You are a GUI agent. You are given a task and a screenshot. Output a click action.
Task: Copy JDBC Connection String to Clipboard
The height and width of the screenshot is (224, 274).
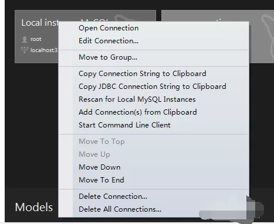click(153, 87)
